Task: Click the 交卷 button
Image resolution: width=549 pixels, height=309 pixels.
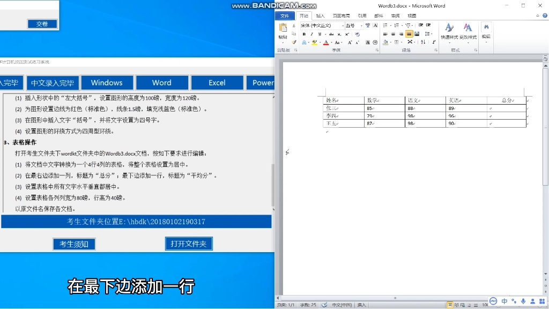Action: [x=42, y=24]
